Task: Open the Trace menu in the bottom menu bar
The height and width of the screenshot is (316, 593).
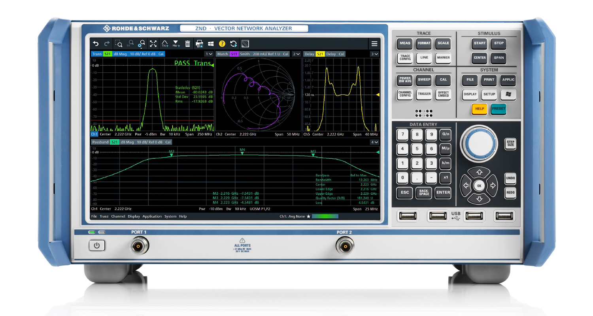Action: (x=104, y=216)
